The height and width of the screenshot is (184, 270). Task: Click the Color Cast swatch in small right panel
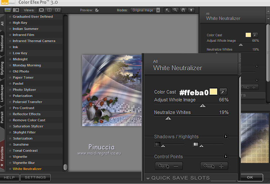248,35
